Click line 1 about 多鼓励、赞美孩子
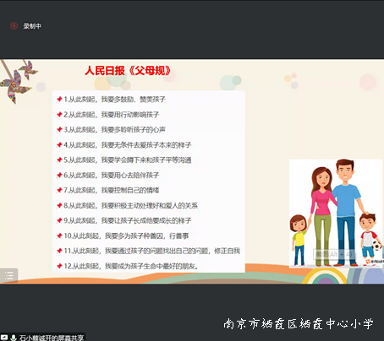Screen dimensions: 384x341 (114, 100)
